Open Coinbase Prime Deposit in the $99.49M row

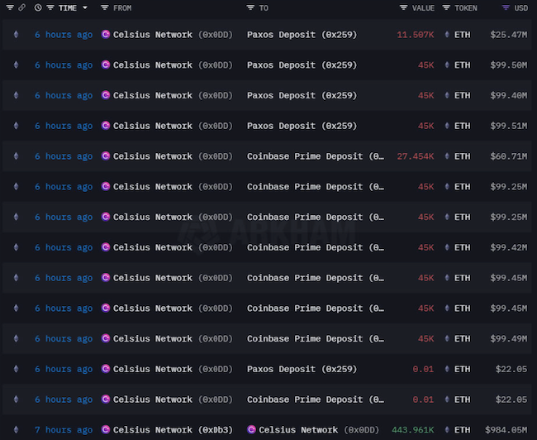click(x=316, y=339)
